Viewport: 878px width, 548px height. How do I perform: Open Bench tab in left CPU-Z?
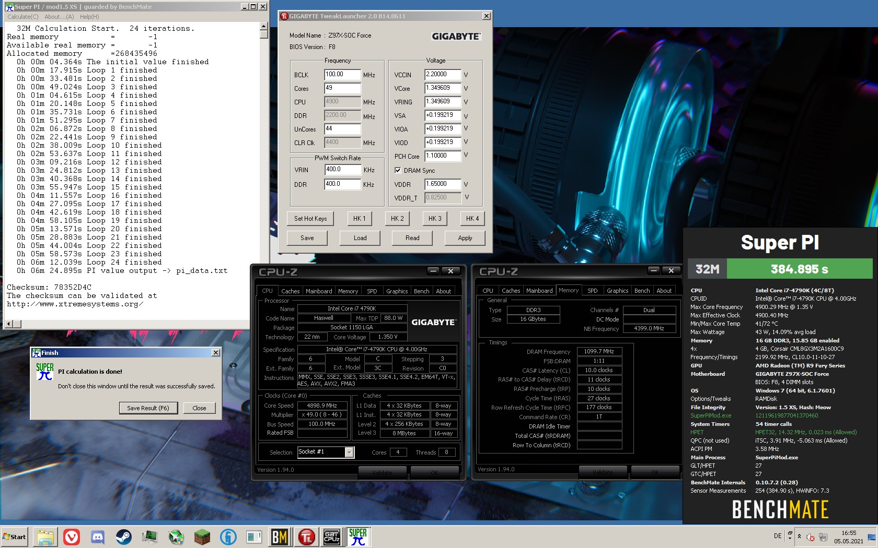pos(422,291)
